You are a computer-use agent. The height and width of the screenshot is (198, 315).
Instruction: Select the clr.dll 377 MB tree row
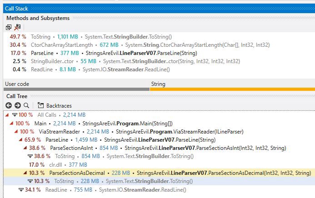pyautogui.click(x=64, y=164)
